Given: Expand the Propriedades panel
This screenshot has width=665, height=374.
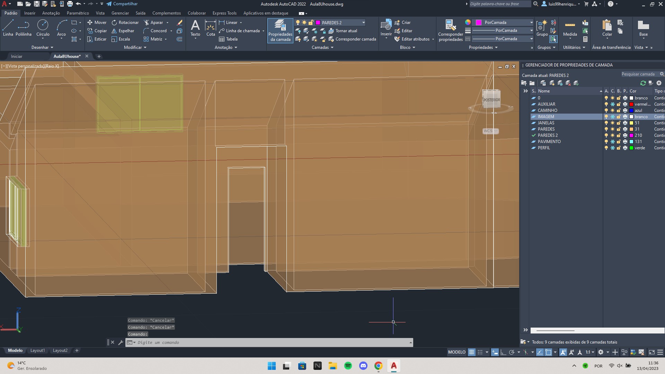Looking at the screenshot, I should click(483, 47).
